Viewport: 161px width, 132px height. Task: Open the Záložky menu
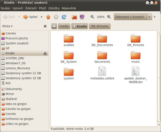(x=54, y=8)
